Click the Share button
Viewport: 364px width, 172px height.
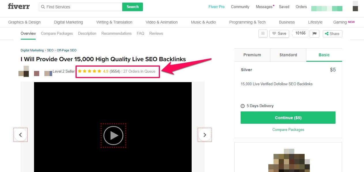332,34
